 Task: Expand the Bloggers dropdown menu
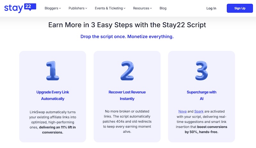click(x=52, y=8)
